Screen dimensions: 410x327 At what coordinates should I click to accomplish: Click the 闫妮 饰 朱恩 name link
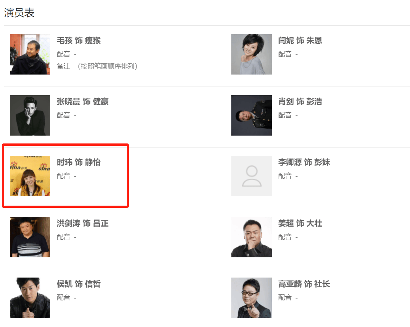[x=300, y=40]
